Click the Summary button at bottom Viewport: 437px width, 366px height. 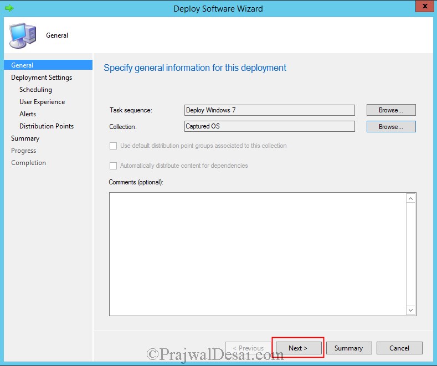[349, 348]
